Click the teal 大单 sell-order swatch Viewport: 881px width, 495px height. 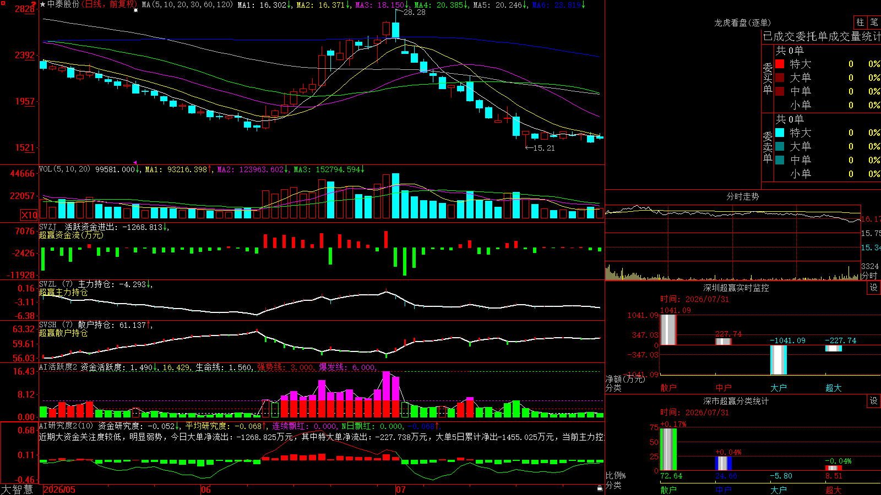point(780,146)
